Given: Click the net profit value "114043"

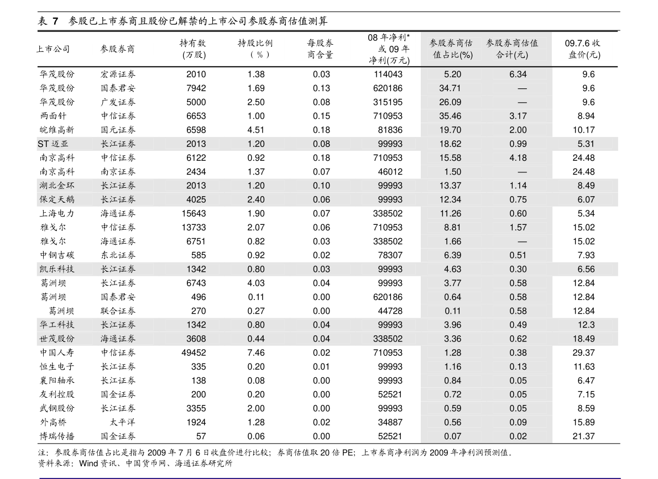Looking at the screenshot, I should [x=388, y=74].
